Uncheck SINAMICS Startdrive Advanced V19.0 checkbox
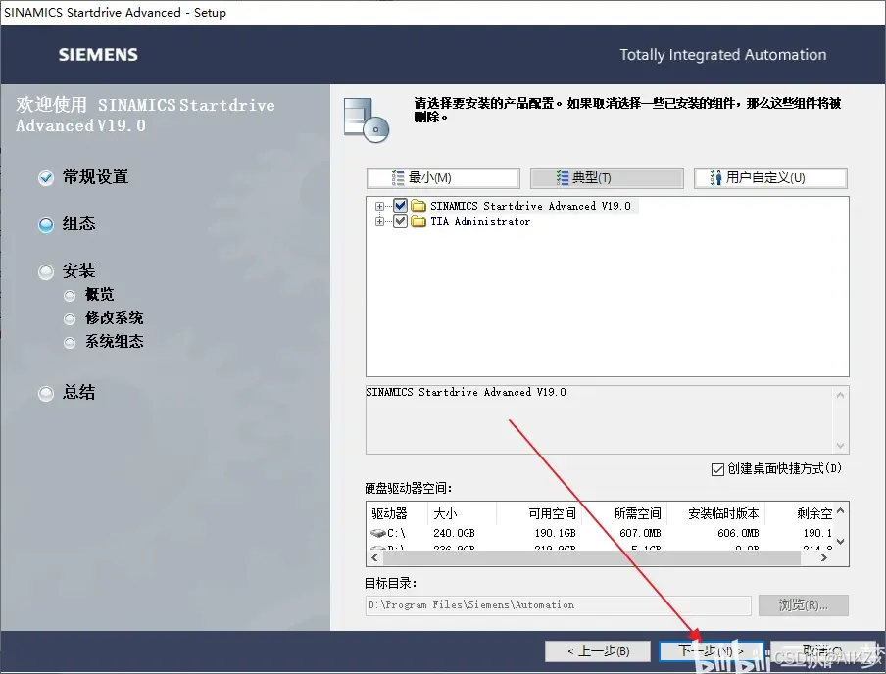Screen dimensions: 886x674 click(400, 206)
